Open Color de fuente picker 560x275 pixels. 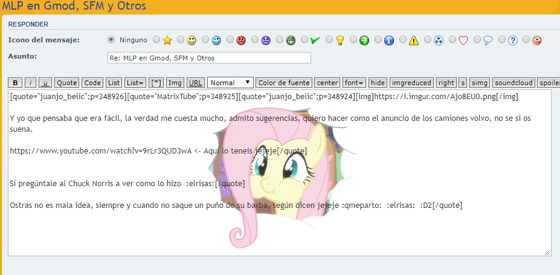(x=284, y=83)
